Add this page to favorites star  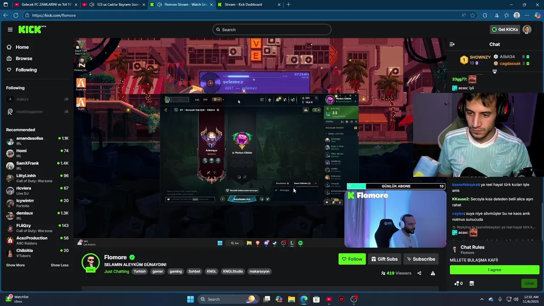coord(473,15)
